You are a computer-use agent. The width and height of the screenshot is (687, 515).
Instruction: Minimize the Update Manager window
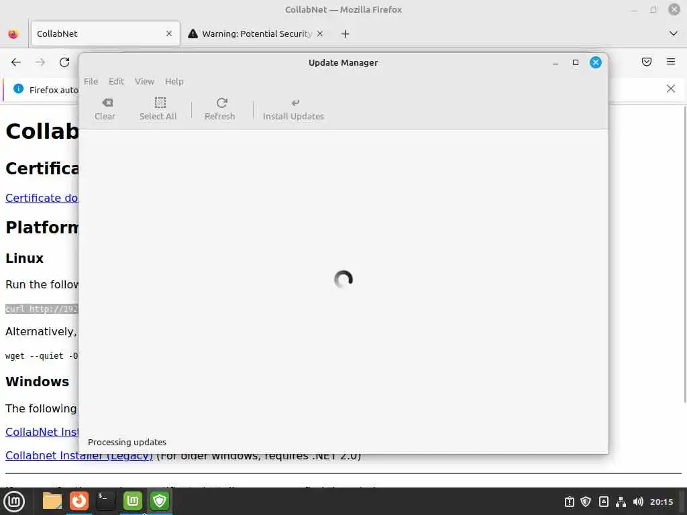(556, 62)
